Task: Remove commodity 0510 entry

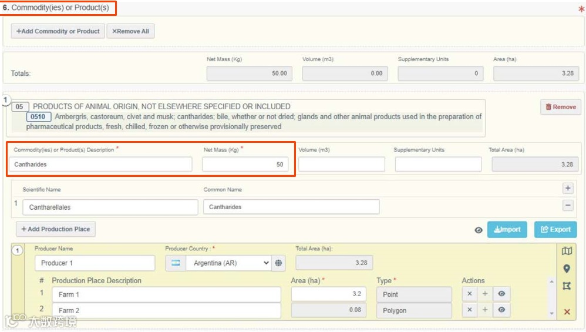Action: pyautogui.click(x=561, y=107)
